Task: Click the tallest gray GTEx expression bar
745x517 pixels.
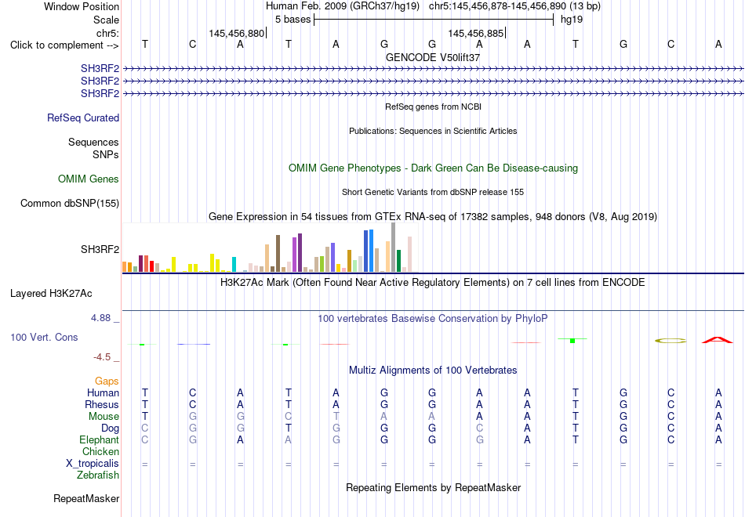Action: click(394, 247)
